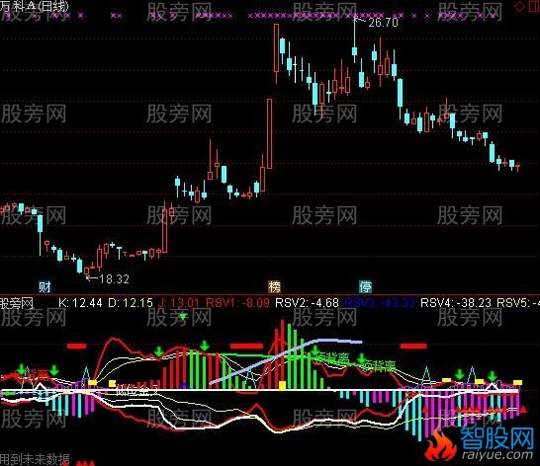Image resolution: width=540 pixels, height=466 pixels.
Task: Click the 低位金叉 signal label
Action: tap(137, 391)
